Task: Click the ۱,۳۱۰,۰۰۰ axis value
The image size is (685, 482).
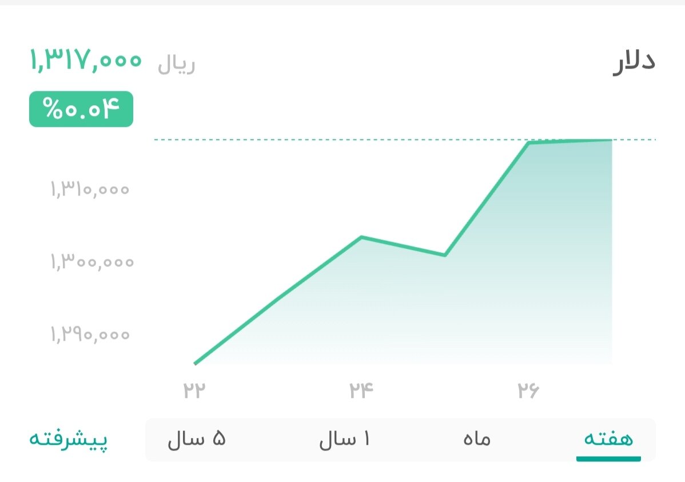Action: pos(89,189)
